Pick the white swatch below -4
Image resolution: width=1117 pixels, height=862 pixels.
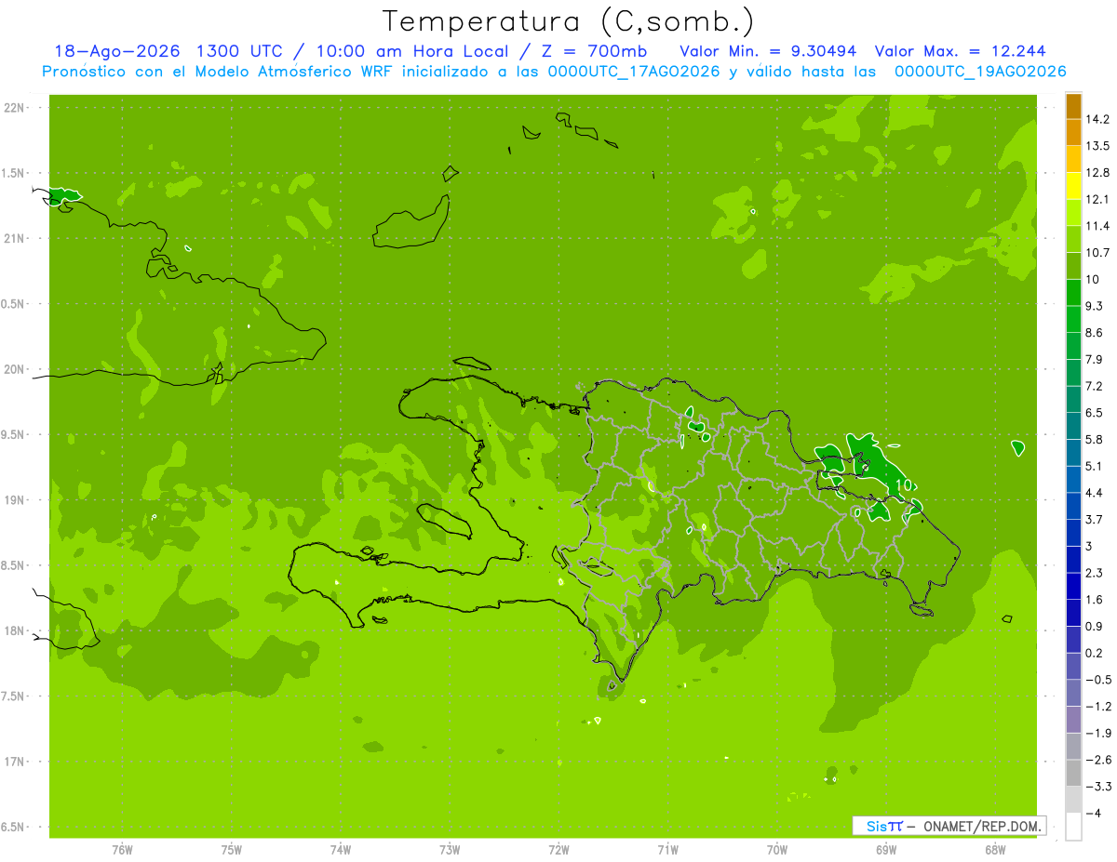(x=1073, y=826)
